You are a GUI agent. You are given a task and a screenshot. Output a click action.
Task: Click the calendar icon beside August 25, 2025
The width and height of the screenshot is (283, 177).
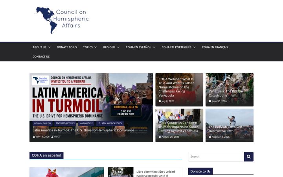(160, 137)
